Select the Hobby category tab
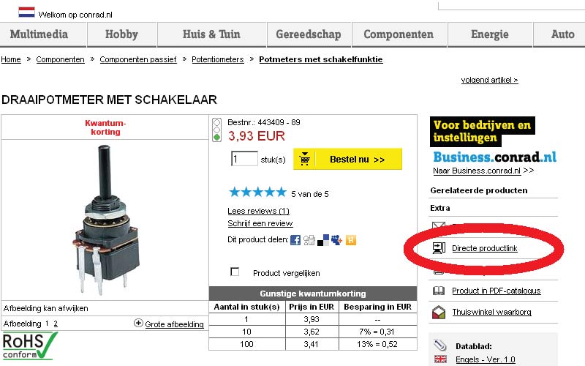Screen dimensions: 585x366 click(121, 34)
